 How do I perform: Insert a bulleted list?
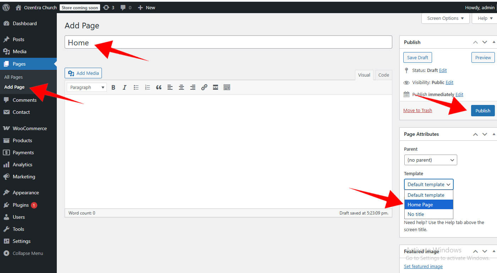coord(136,87)
